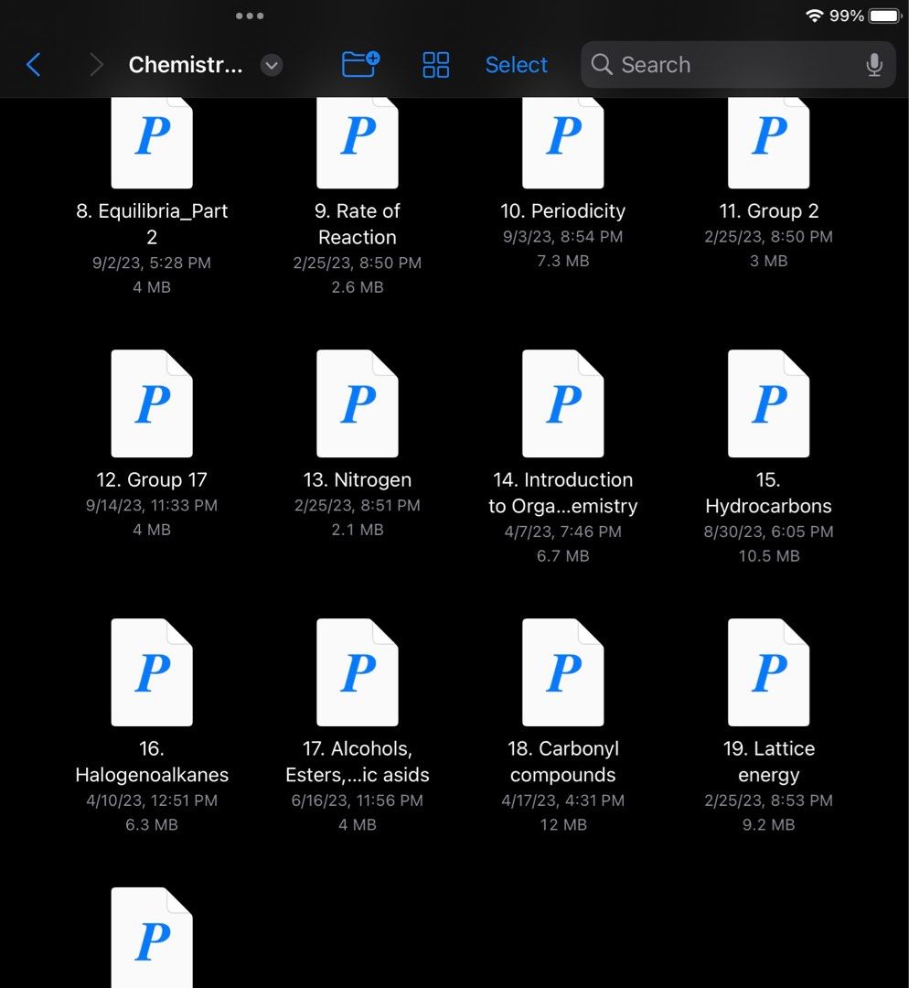Open 10. Periodicity document
Viewport: 909px width, 988px height.
point(563,142)
